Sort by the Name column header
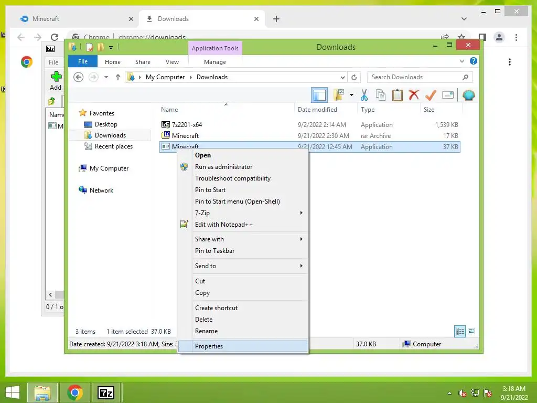The width and height of the screenshot is (537, 403). pyautogui.click(x=227, y=110)
